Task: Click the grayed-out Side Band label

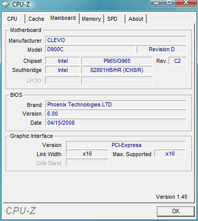Action: click(49, 163)
